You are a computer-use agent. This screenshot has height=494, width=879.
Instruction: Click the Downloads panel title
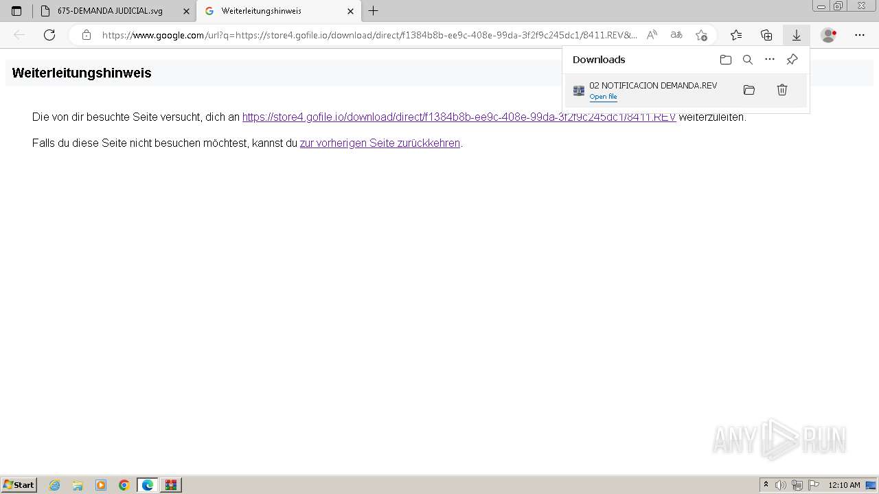coord(599,60)
